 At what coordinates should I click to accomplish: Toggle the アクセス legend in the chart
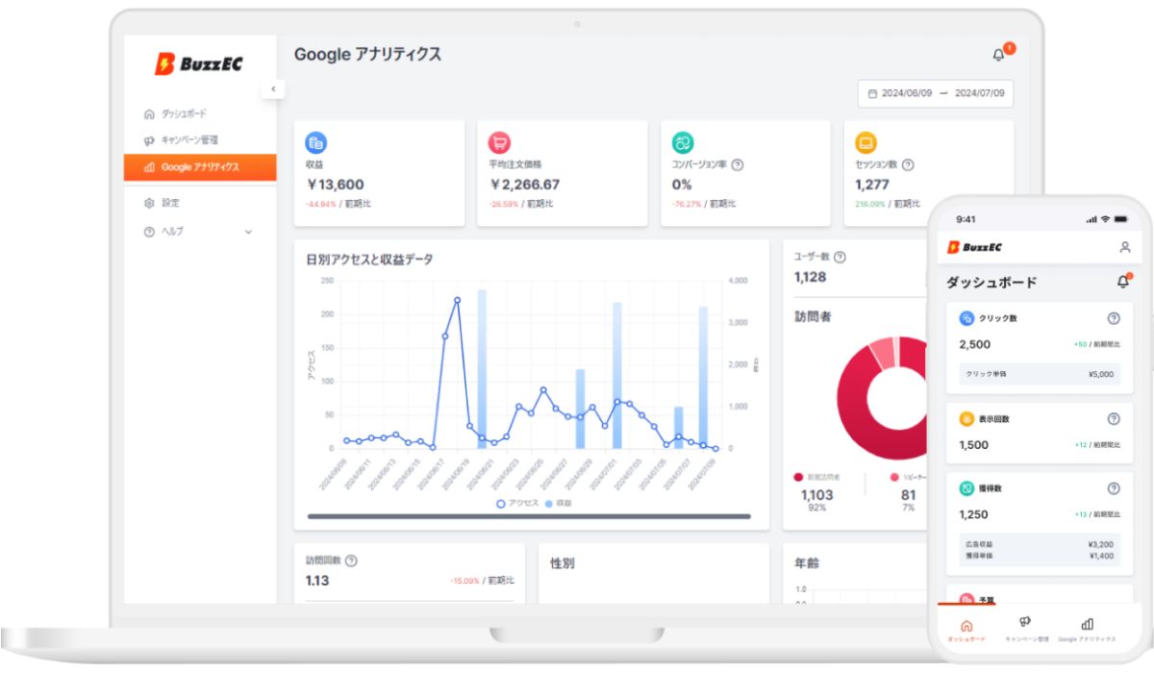[x=516, y=503]
